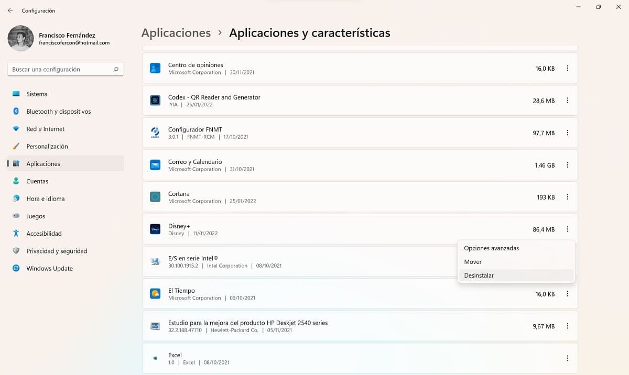Open more options for Cortana
629x375 pixels.
click(x=567, y=197)
